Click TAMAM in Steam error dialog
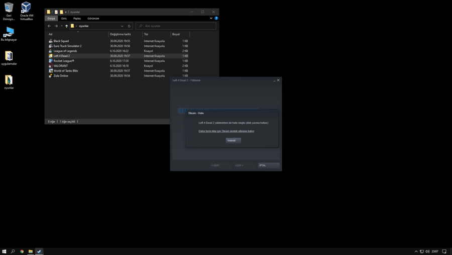 (233, 141)
